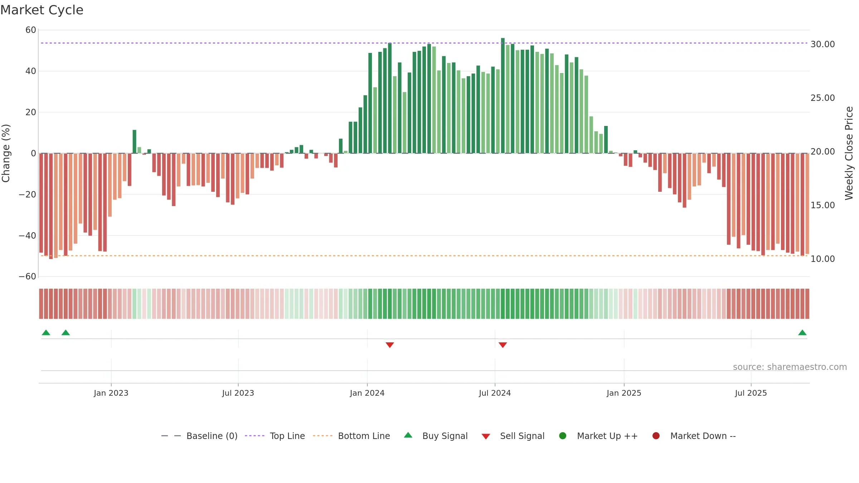Click the buy signal marker after Jul 2025
859x483 pixels.
(802, 332)
